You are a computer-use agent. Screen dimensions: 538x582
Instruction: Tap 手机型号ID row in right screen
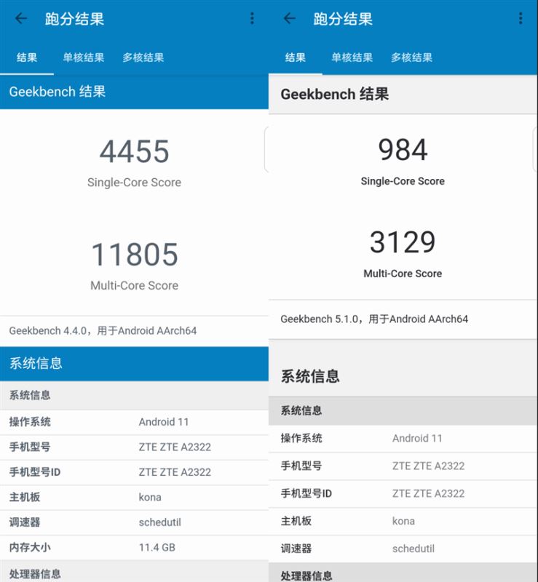[x=403, y=494]
